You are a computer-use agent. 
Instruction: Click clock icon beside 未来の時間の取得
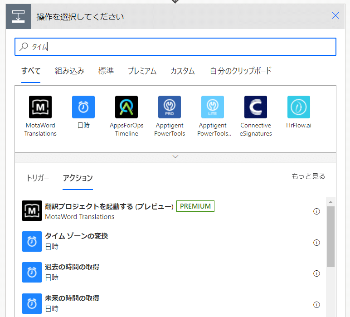[32, 303]
